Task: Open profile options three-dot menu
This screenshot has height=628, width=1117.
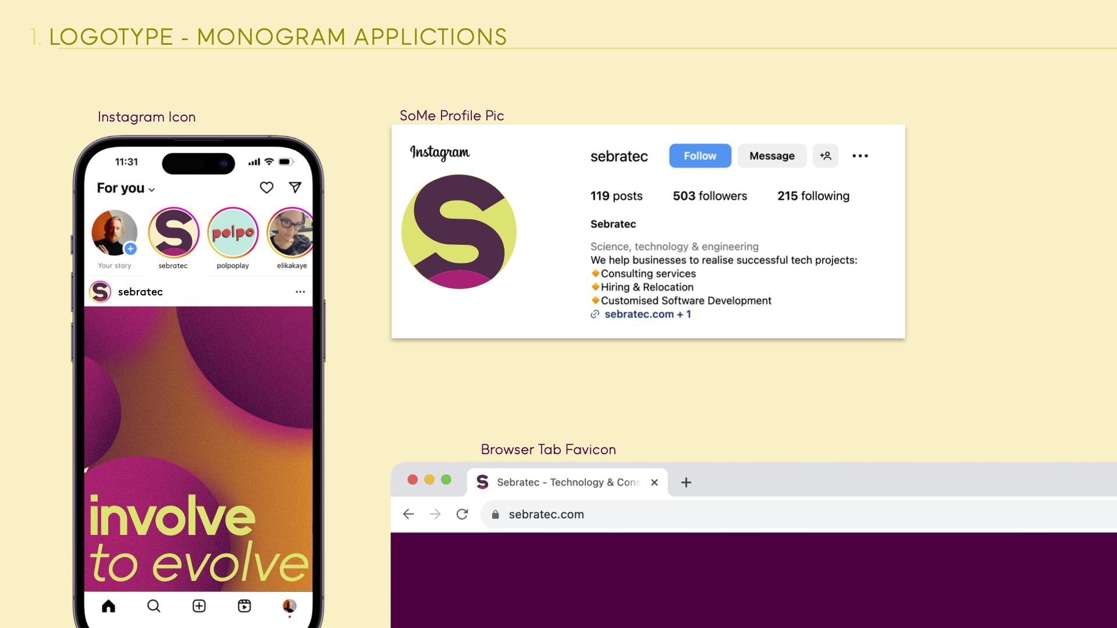Action: [860, 156]
